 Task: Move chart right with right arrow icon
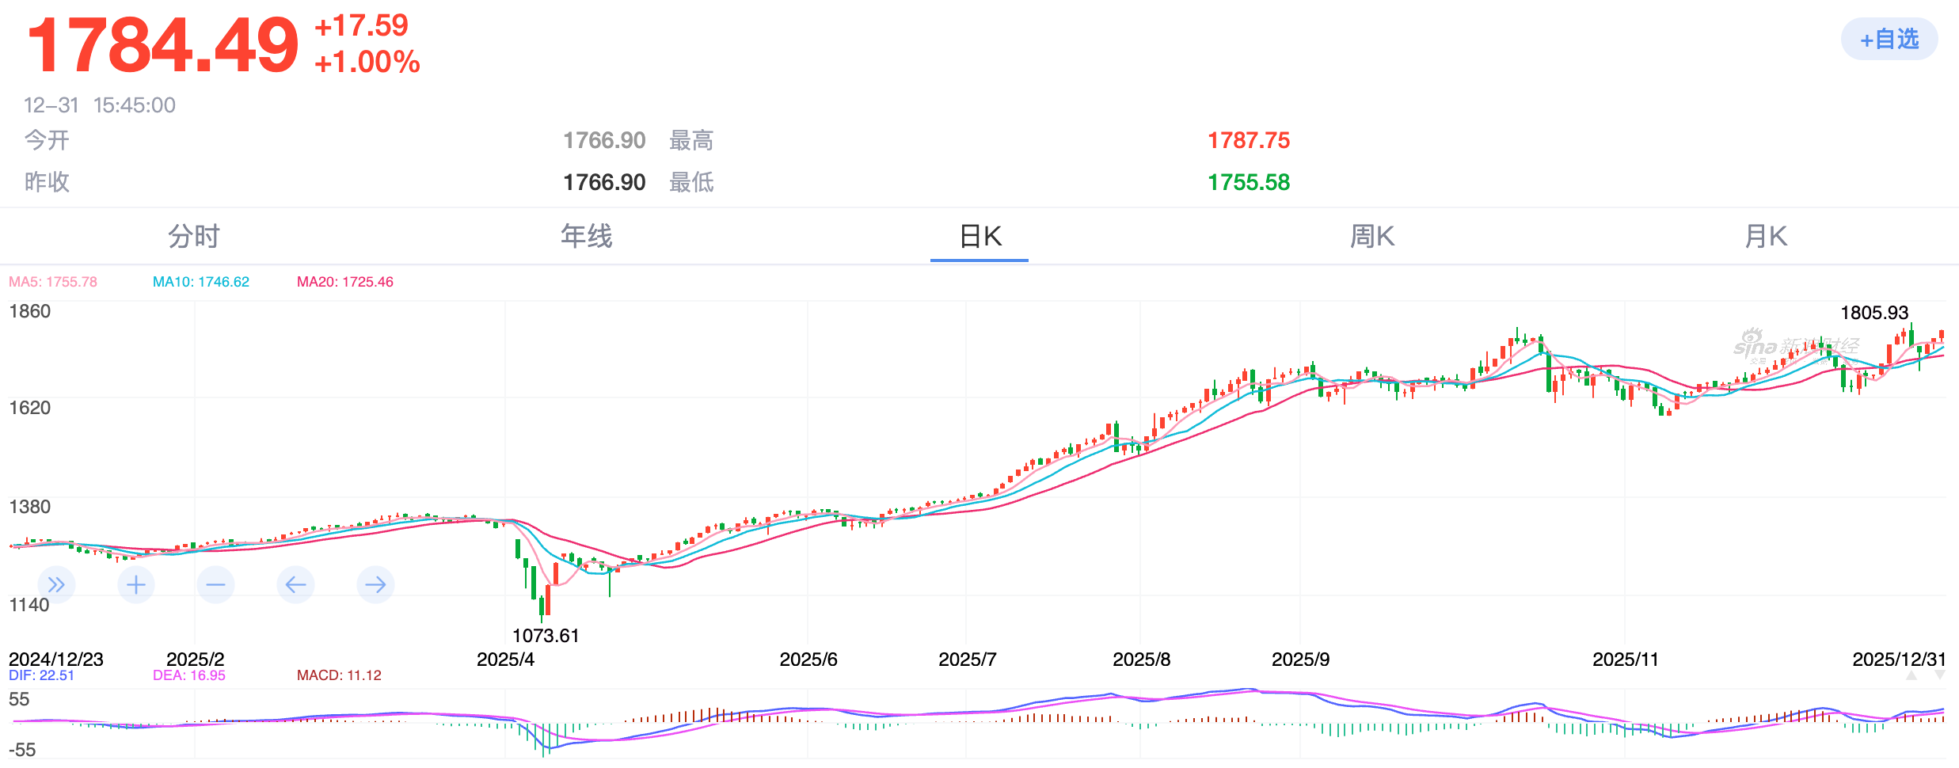point(375,584)
